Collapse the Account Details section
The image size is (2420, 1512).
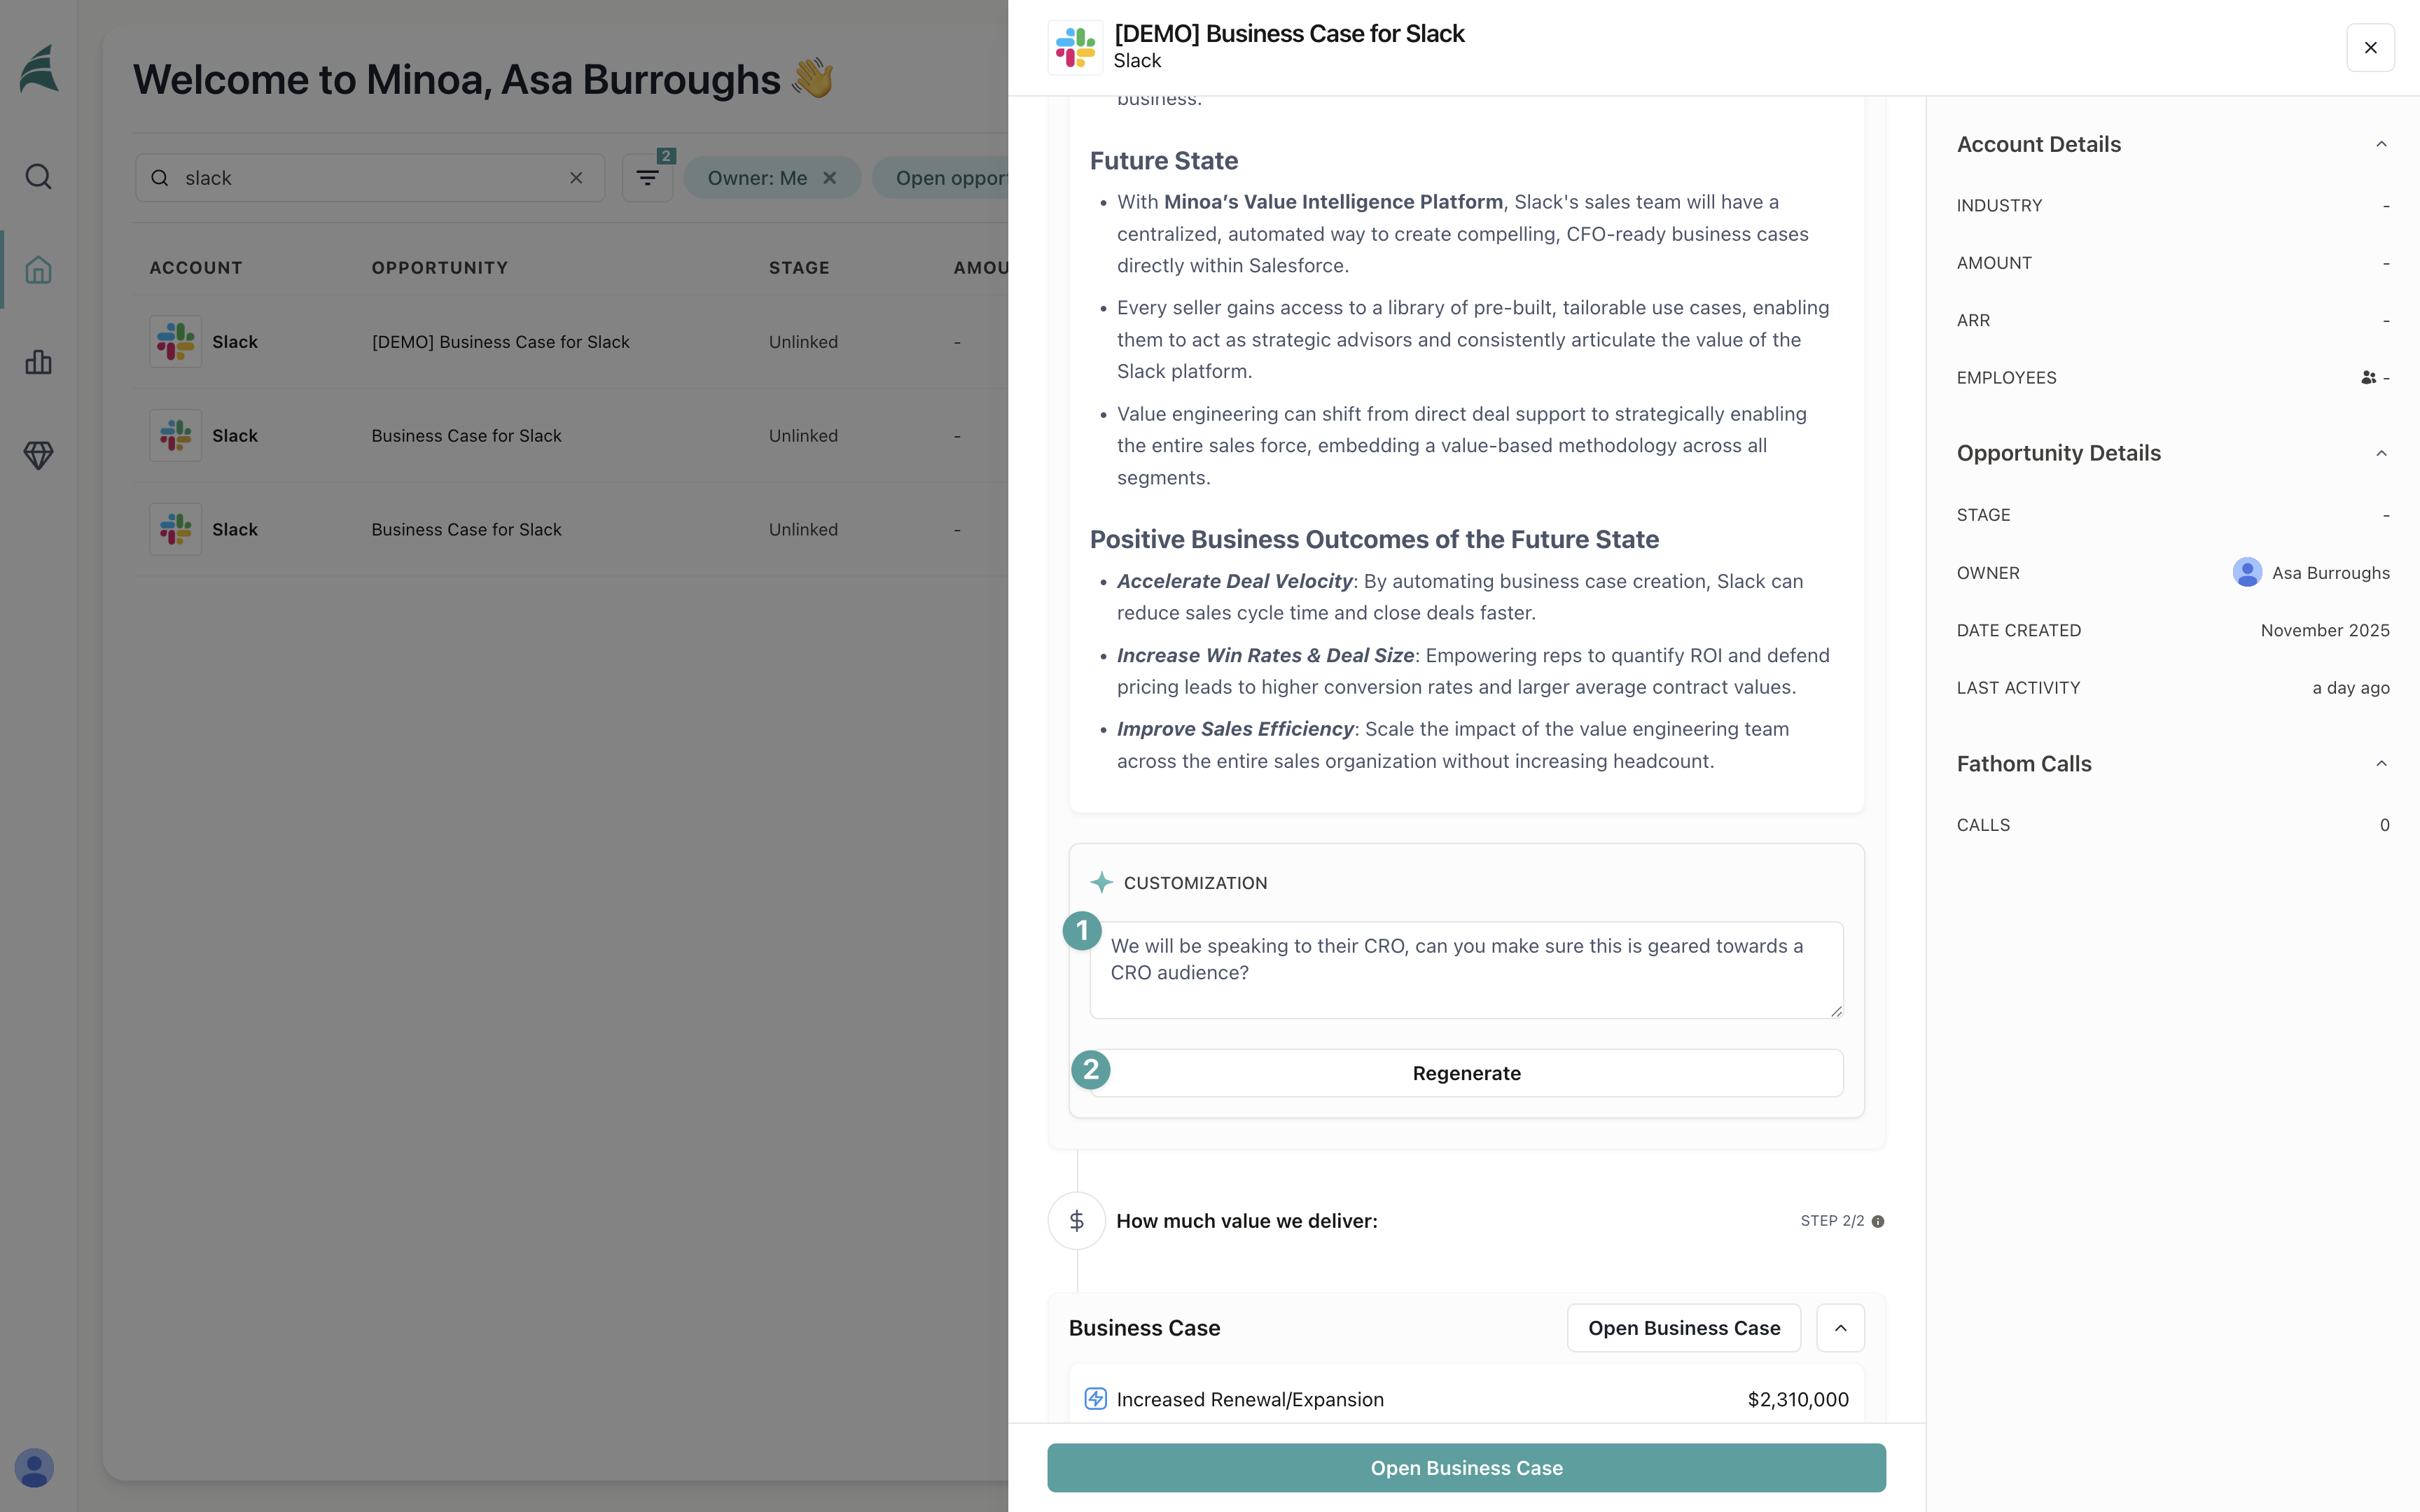(2381, 144)
